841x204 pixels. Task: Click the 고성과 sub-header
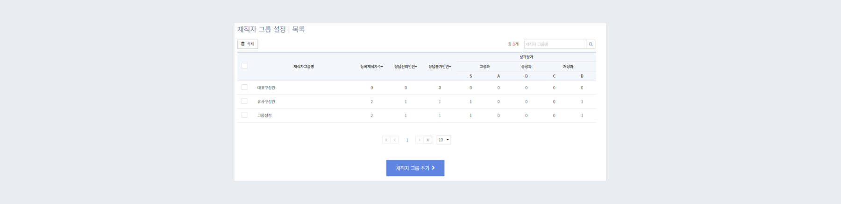pos(485,67)
